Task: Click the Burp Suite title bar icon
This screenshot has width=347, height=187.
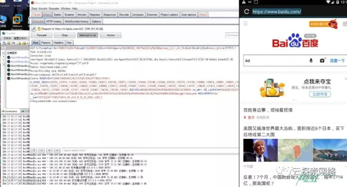Action: 33,3
